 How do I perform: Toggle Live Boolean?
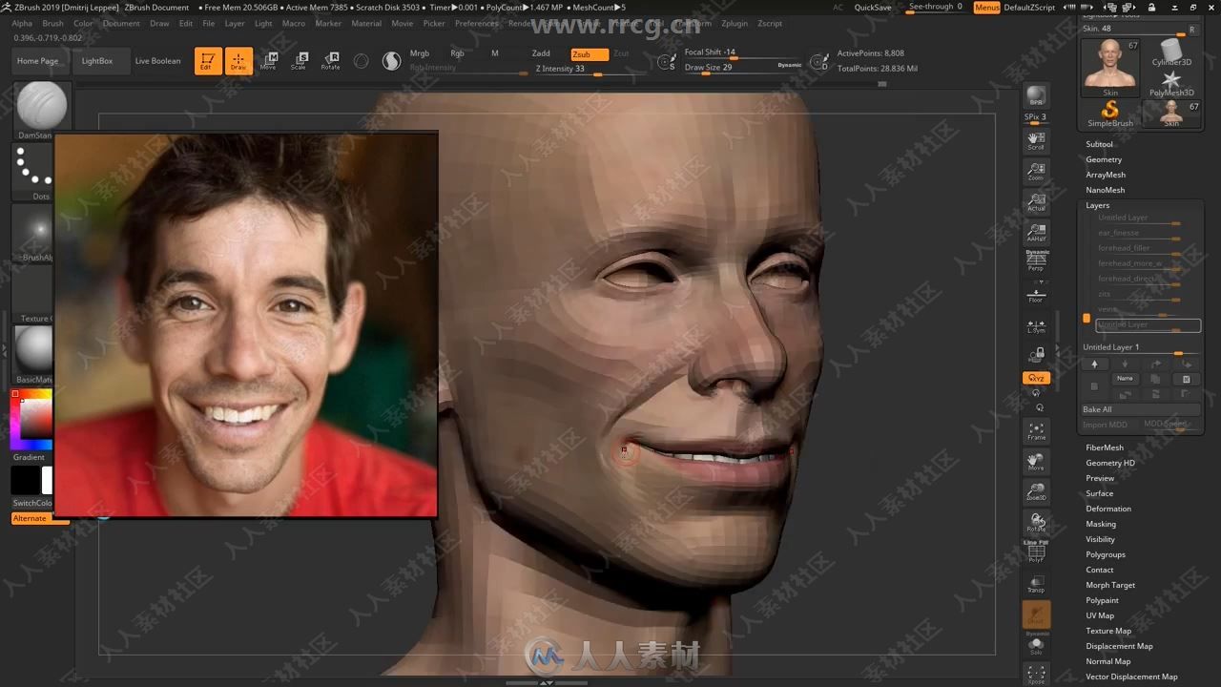point(157,61)
